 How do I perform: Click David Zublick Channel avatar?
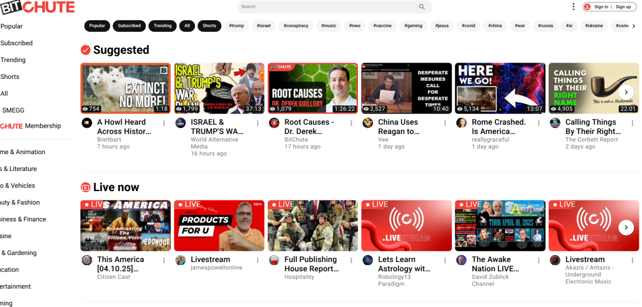(461, 260)
